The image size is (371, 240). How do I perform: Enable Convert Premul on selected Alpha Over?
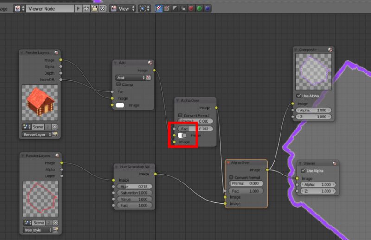(231, 177)
